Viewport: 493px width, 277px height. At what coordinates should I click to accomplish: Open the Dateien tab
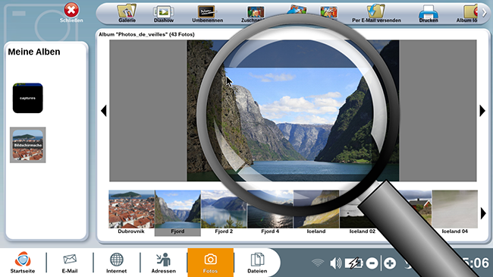[x=257, y=263]
